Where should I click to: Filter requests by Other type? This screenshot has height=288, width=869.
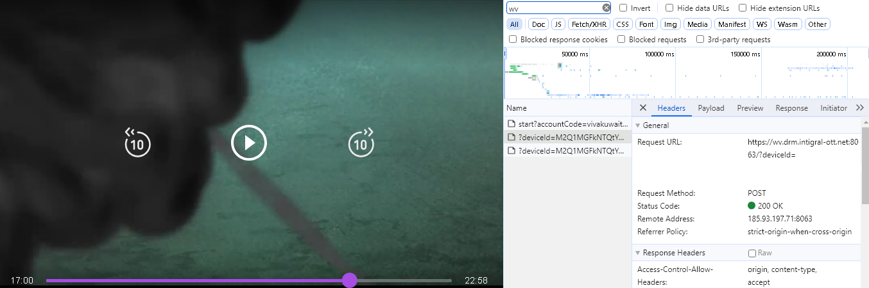pyautogui.click(x=817, y=24)
